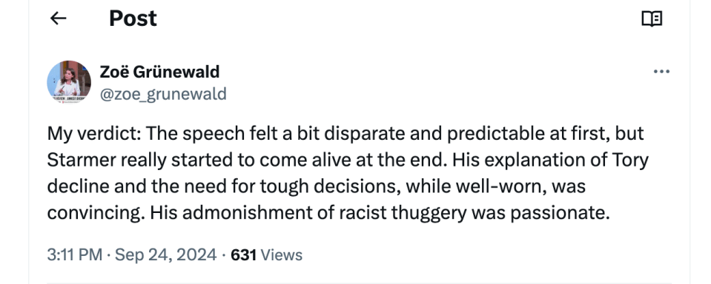Open the Zoë Grünewald display name link
The height and width of the screenshot is (284, 711).
[159, 72]
